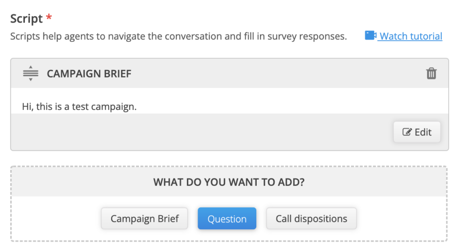This screenshot has width=460, height=251.
Task: Click the pencil icon inside Edit
Action: click(407, 132)
